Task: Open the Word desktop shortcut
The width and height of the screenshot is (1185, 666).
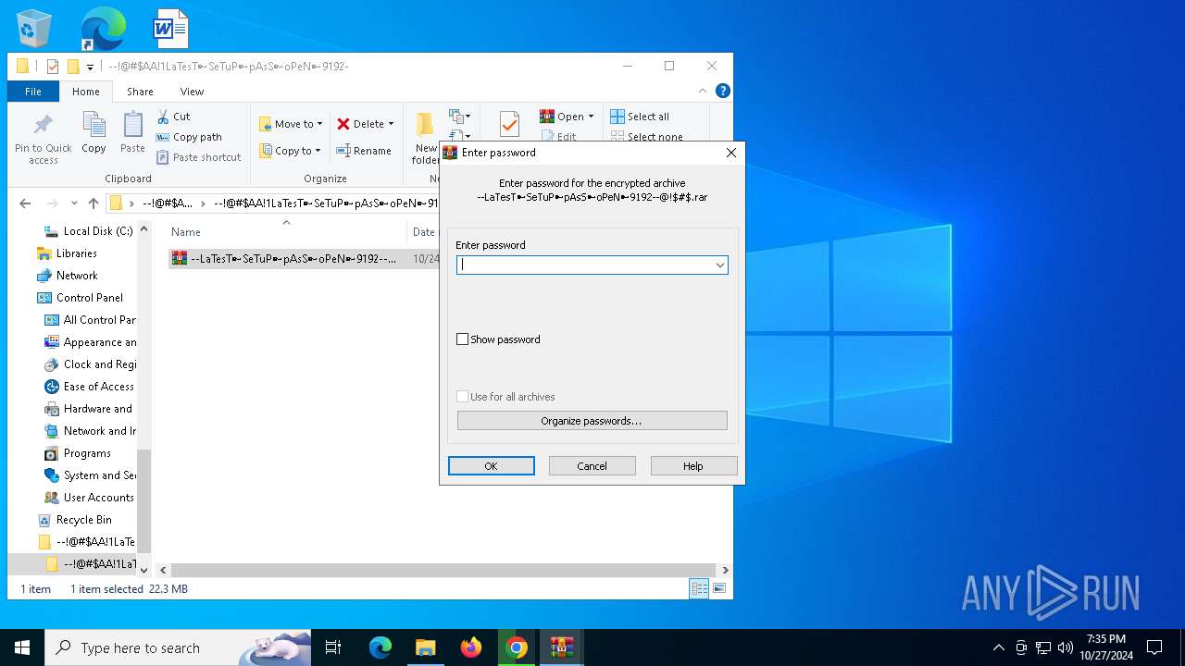Action: click(170, 29)
